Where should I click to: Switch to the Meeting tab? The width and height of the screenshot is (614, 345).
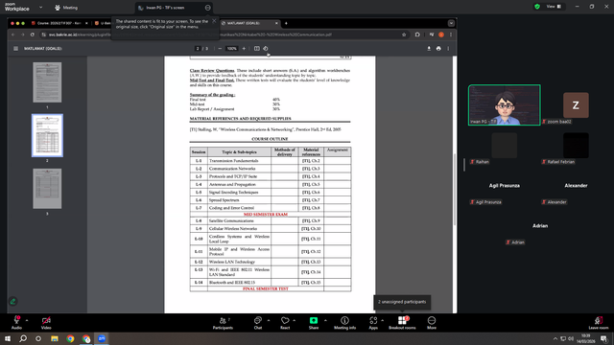coord(66,8)
